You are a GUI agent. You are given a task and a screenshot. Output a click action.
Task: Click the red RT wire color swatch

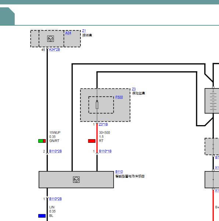click(x=92, y=141)
